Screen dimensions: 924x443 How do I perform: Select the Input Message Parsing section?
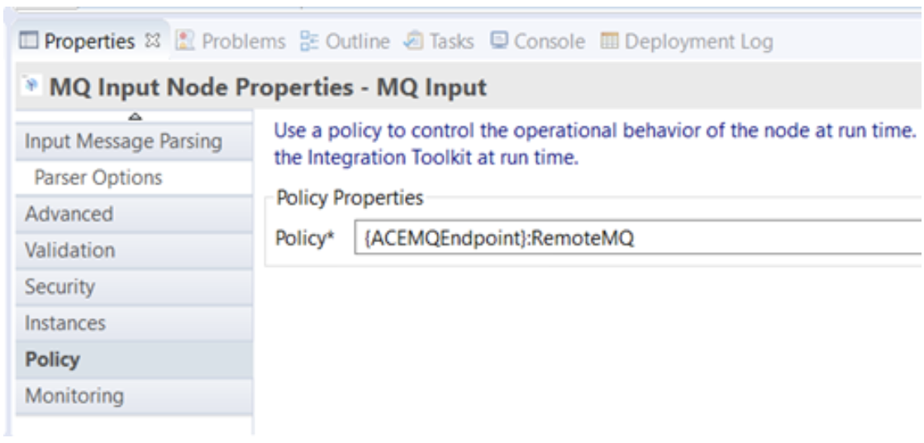134,141
